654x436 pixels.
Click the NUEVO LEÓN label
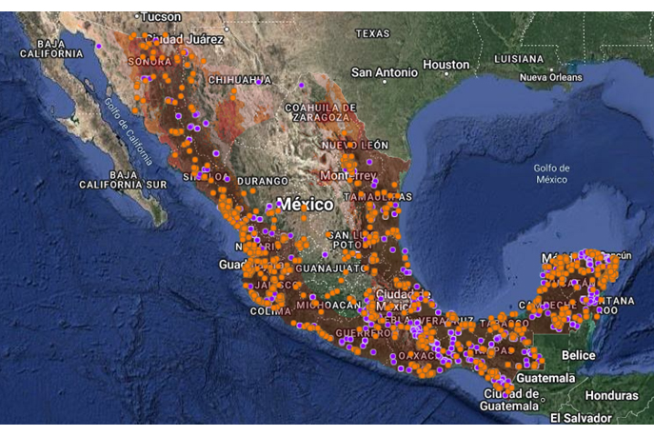tap(355, 146)
